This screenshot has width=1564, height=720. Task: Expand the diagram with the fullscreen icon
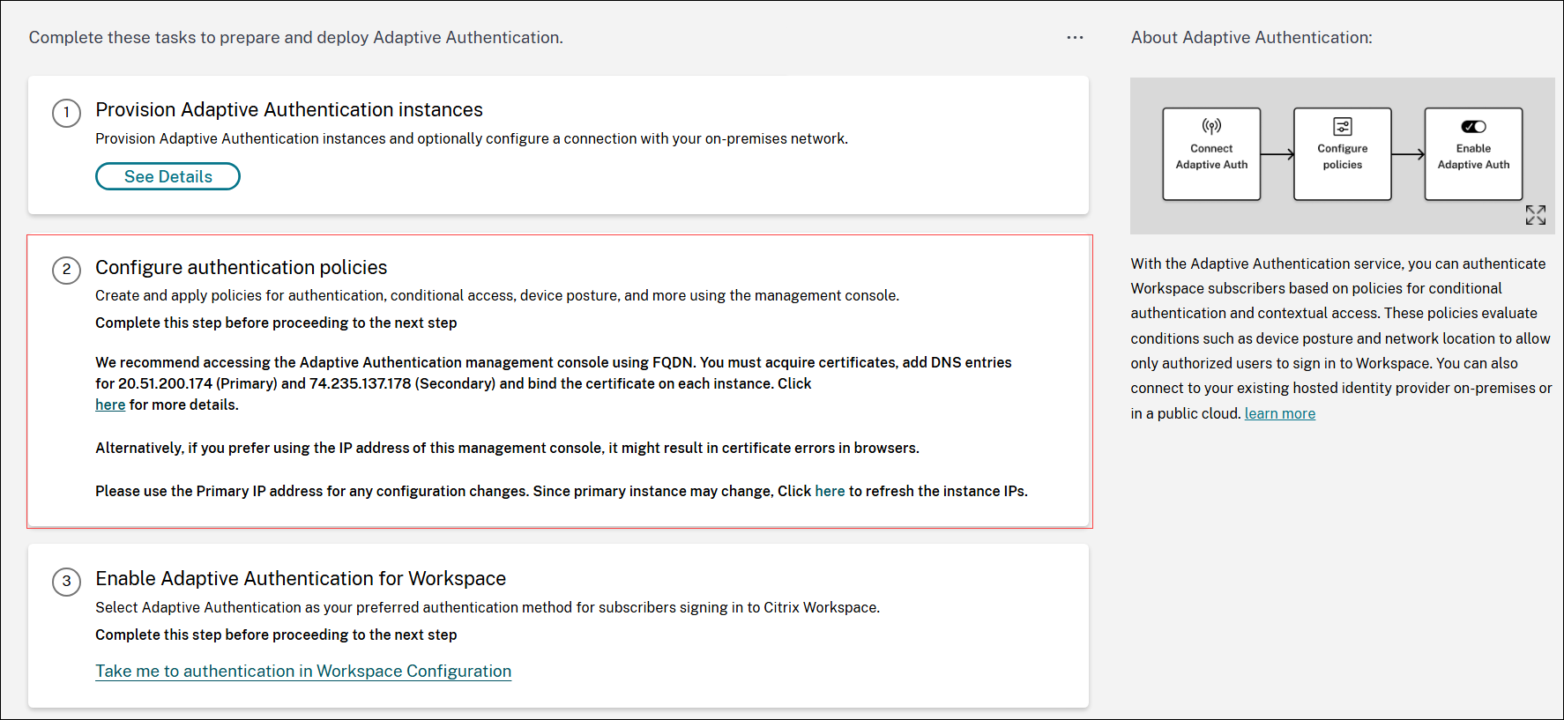point(1535,215)
